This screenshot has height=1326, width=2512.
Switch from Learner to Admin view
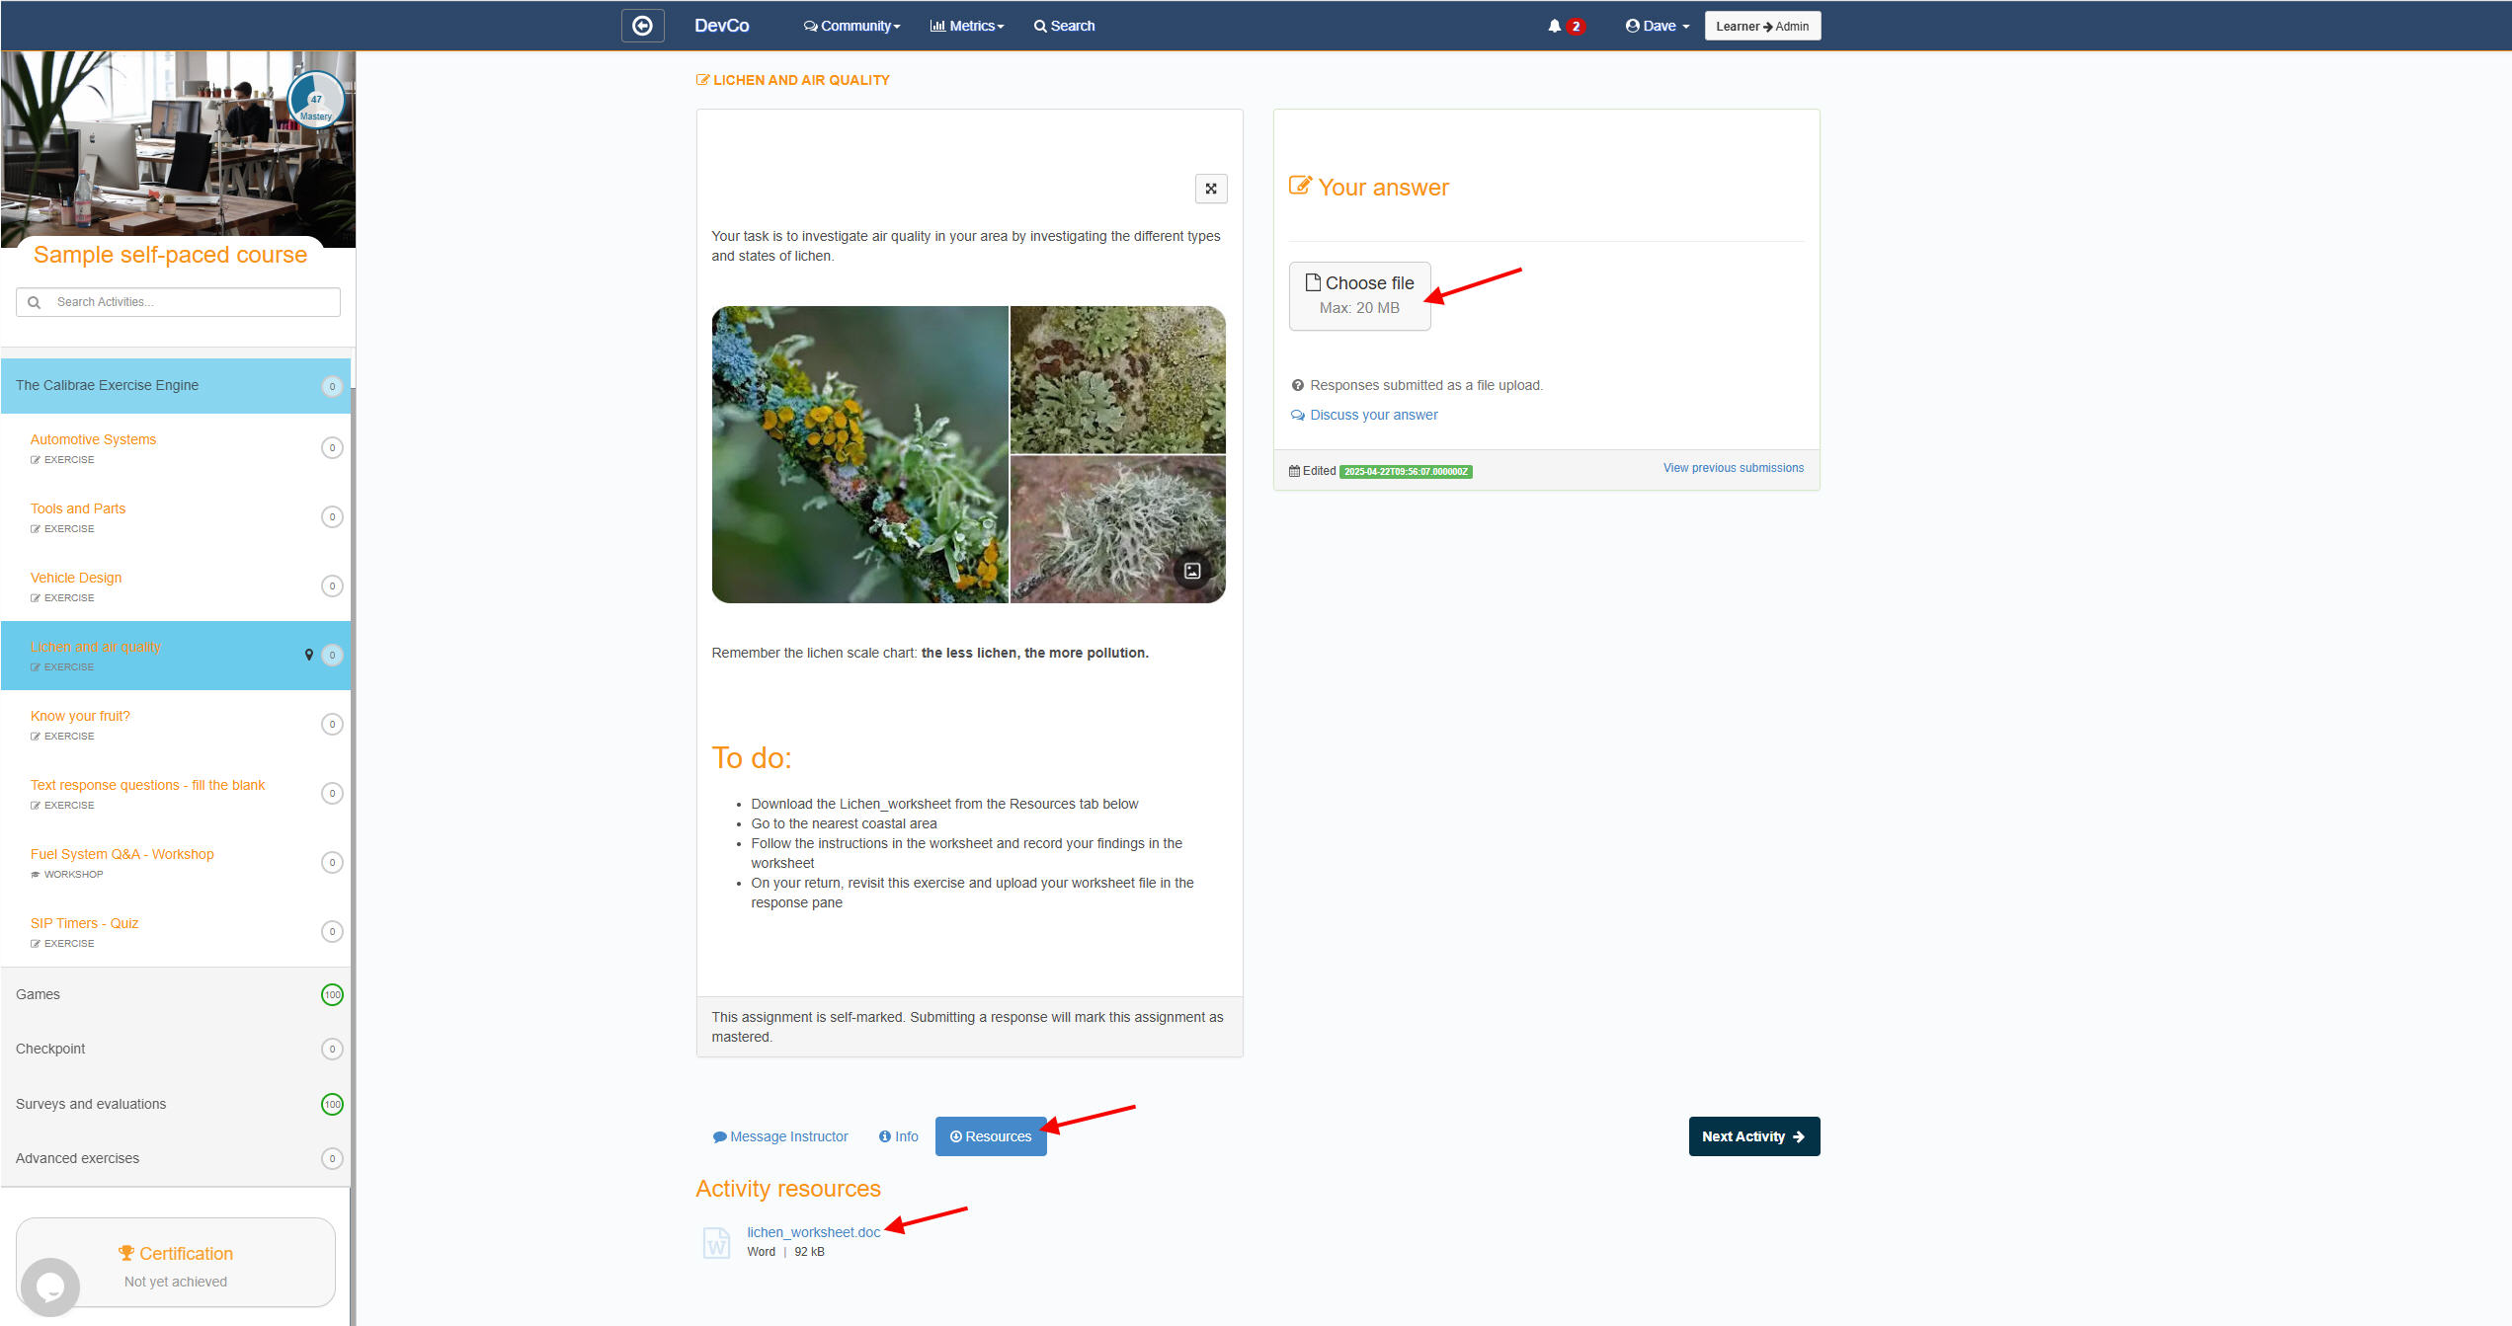point(1762,27)
